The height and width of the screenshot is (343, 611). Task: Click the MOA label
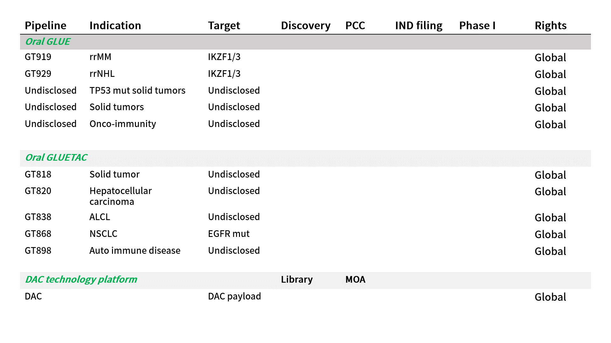click(355, 279)
